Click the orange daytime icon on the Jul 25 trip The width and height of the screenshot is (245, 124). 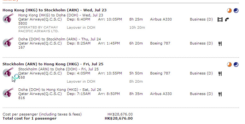point(229,64)
